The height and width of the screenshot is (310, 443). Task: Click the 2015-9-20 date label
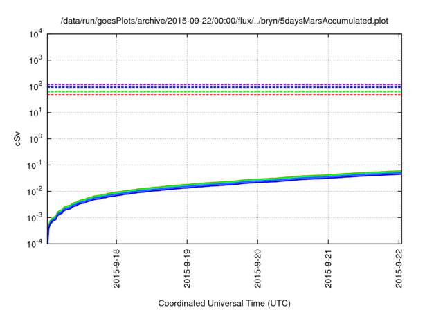(x=257, y=268)
